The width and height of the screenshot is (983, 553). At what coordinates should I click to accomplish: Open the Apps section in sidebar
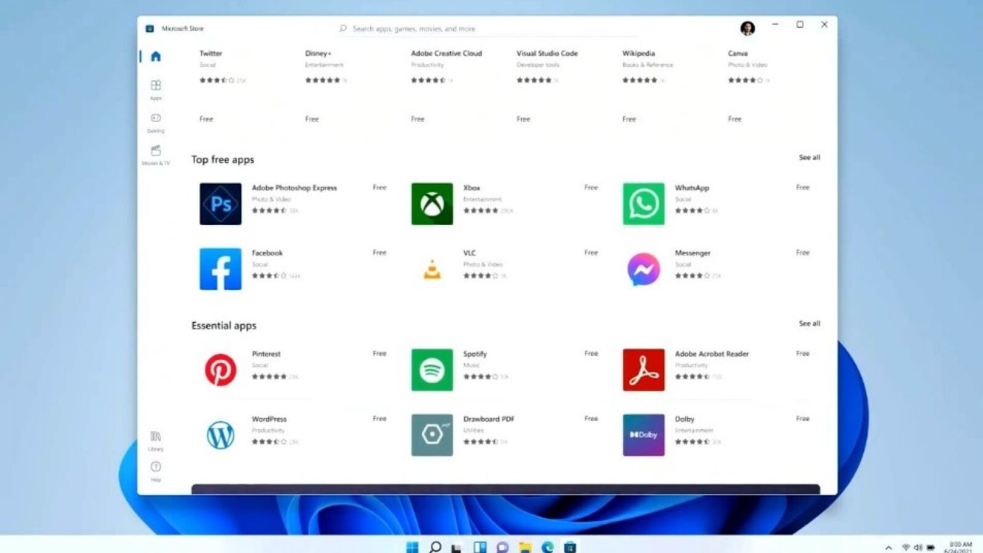pos(155,88)
